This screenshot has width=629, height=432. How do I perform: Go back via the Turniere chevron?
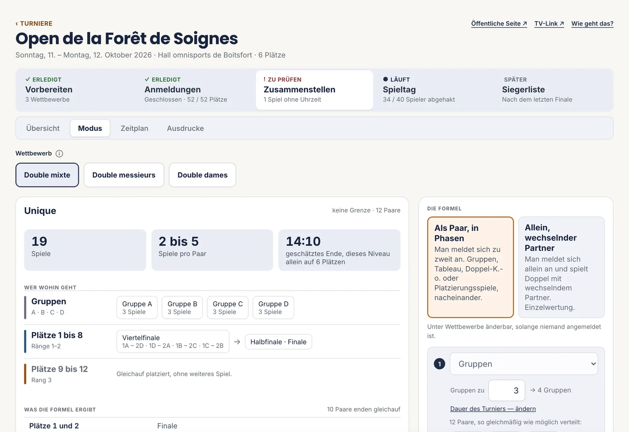(x=34, y=24)
